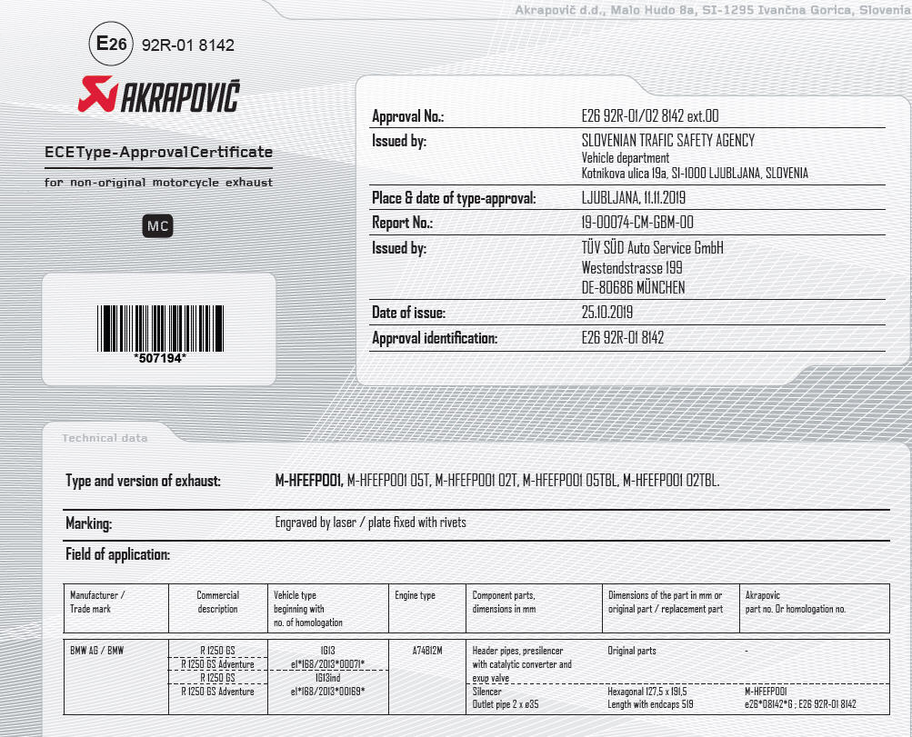The width and height of the screenshot is (912, 737).
Task: Click 'for non-original motorcycle exhaust' subtitle
Action: point(159,183)
